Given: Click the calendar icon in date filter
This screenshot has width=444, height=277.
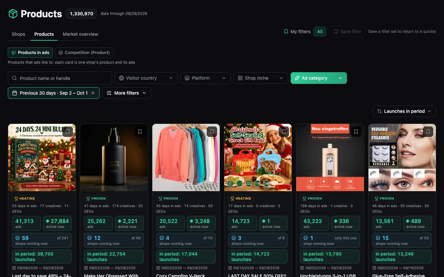Looking at the screenshot, I should (15, 93).
